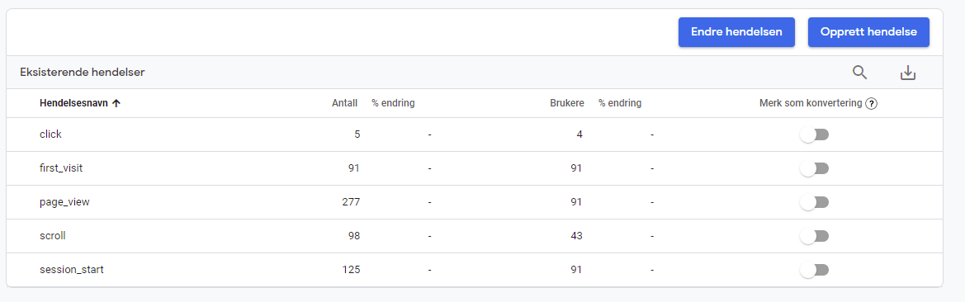
Task: Sort by Hendelsesnavn column header
Action: [73, 103]
